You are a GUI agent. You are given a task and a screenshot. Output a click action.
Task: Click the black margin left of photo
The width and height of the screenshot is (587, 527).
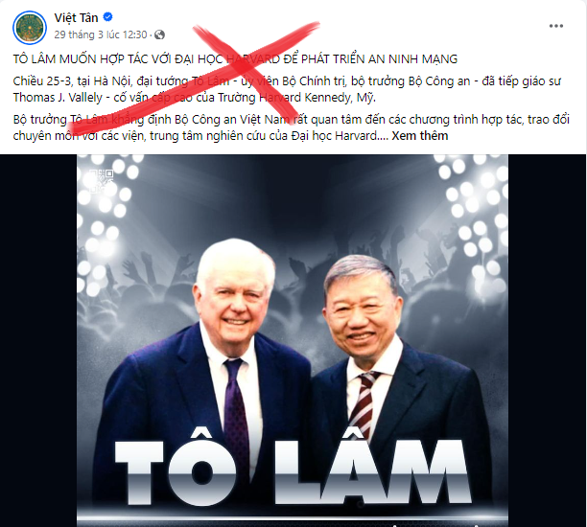pyautogui.click(x=38, y=340)
